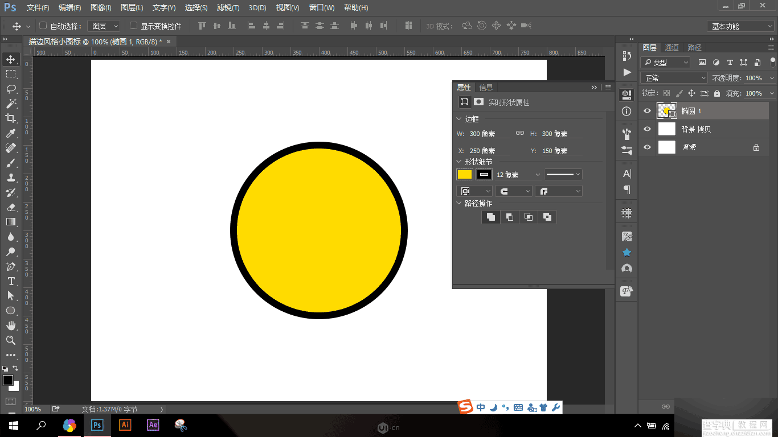Viewport: 778px width, 437px height.
Task: Select the Healing Brush tool
Action: coord(10,148)
